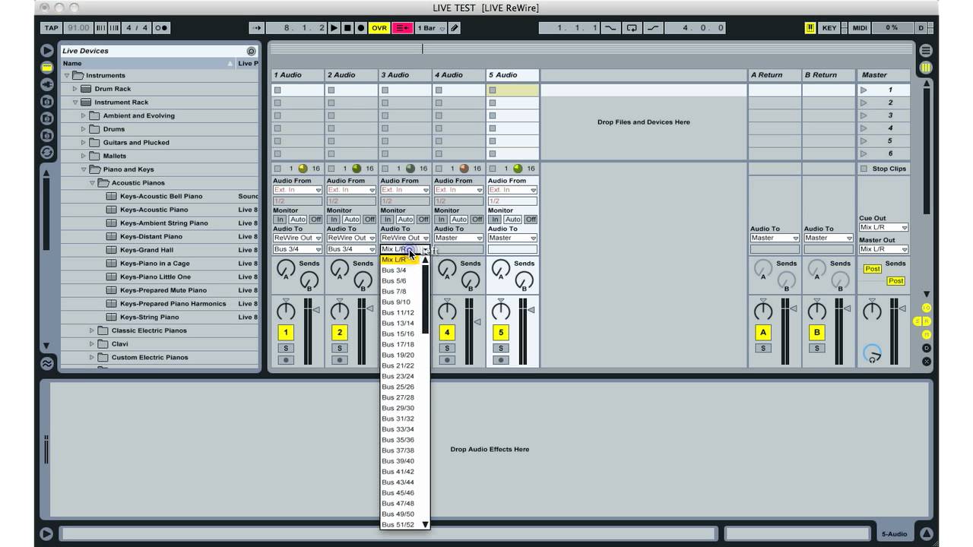Click track 1 Send A knob
The width and height of the screenshot is (973, 547).
285,268
